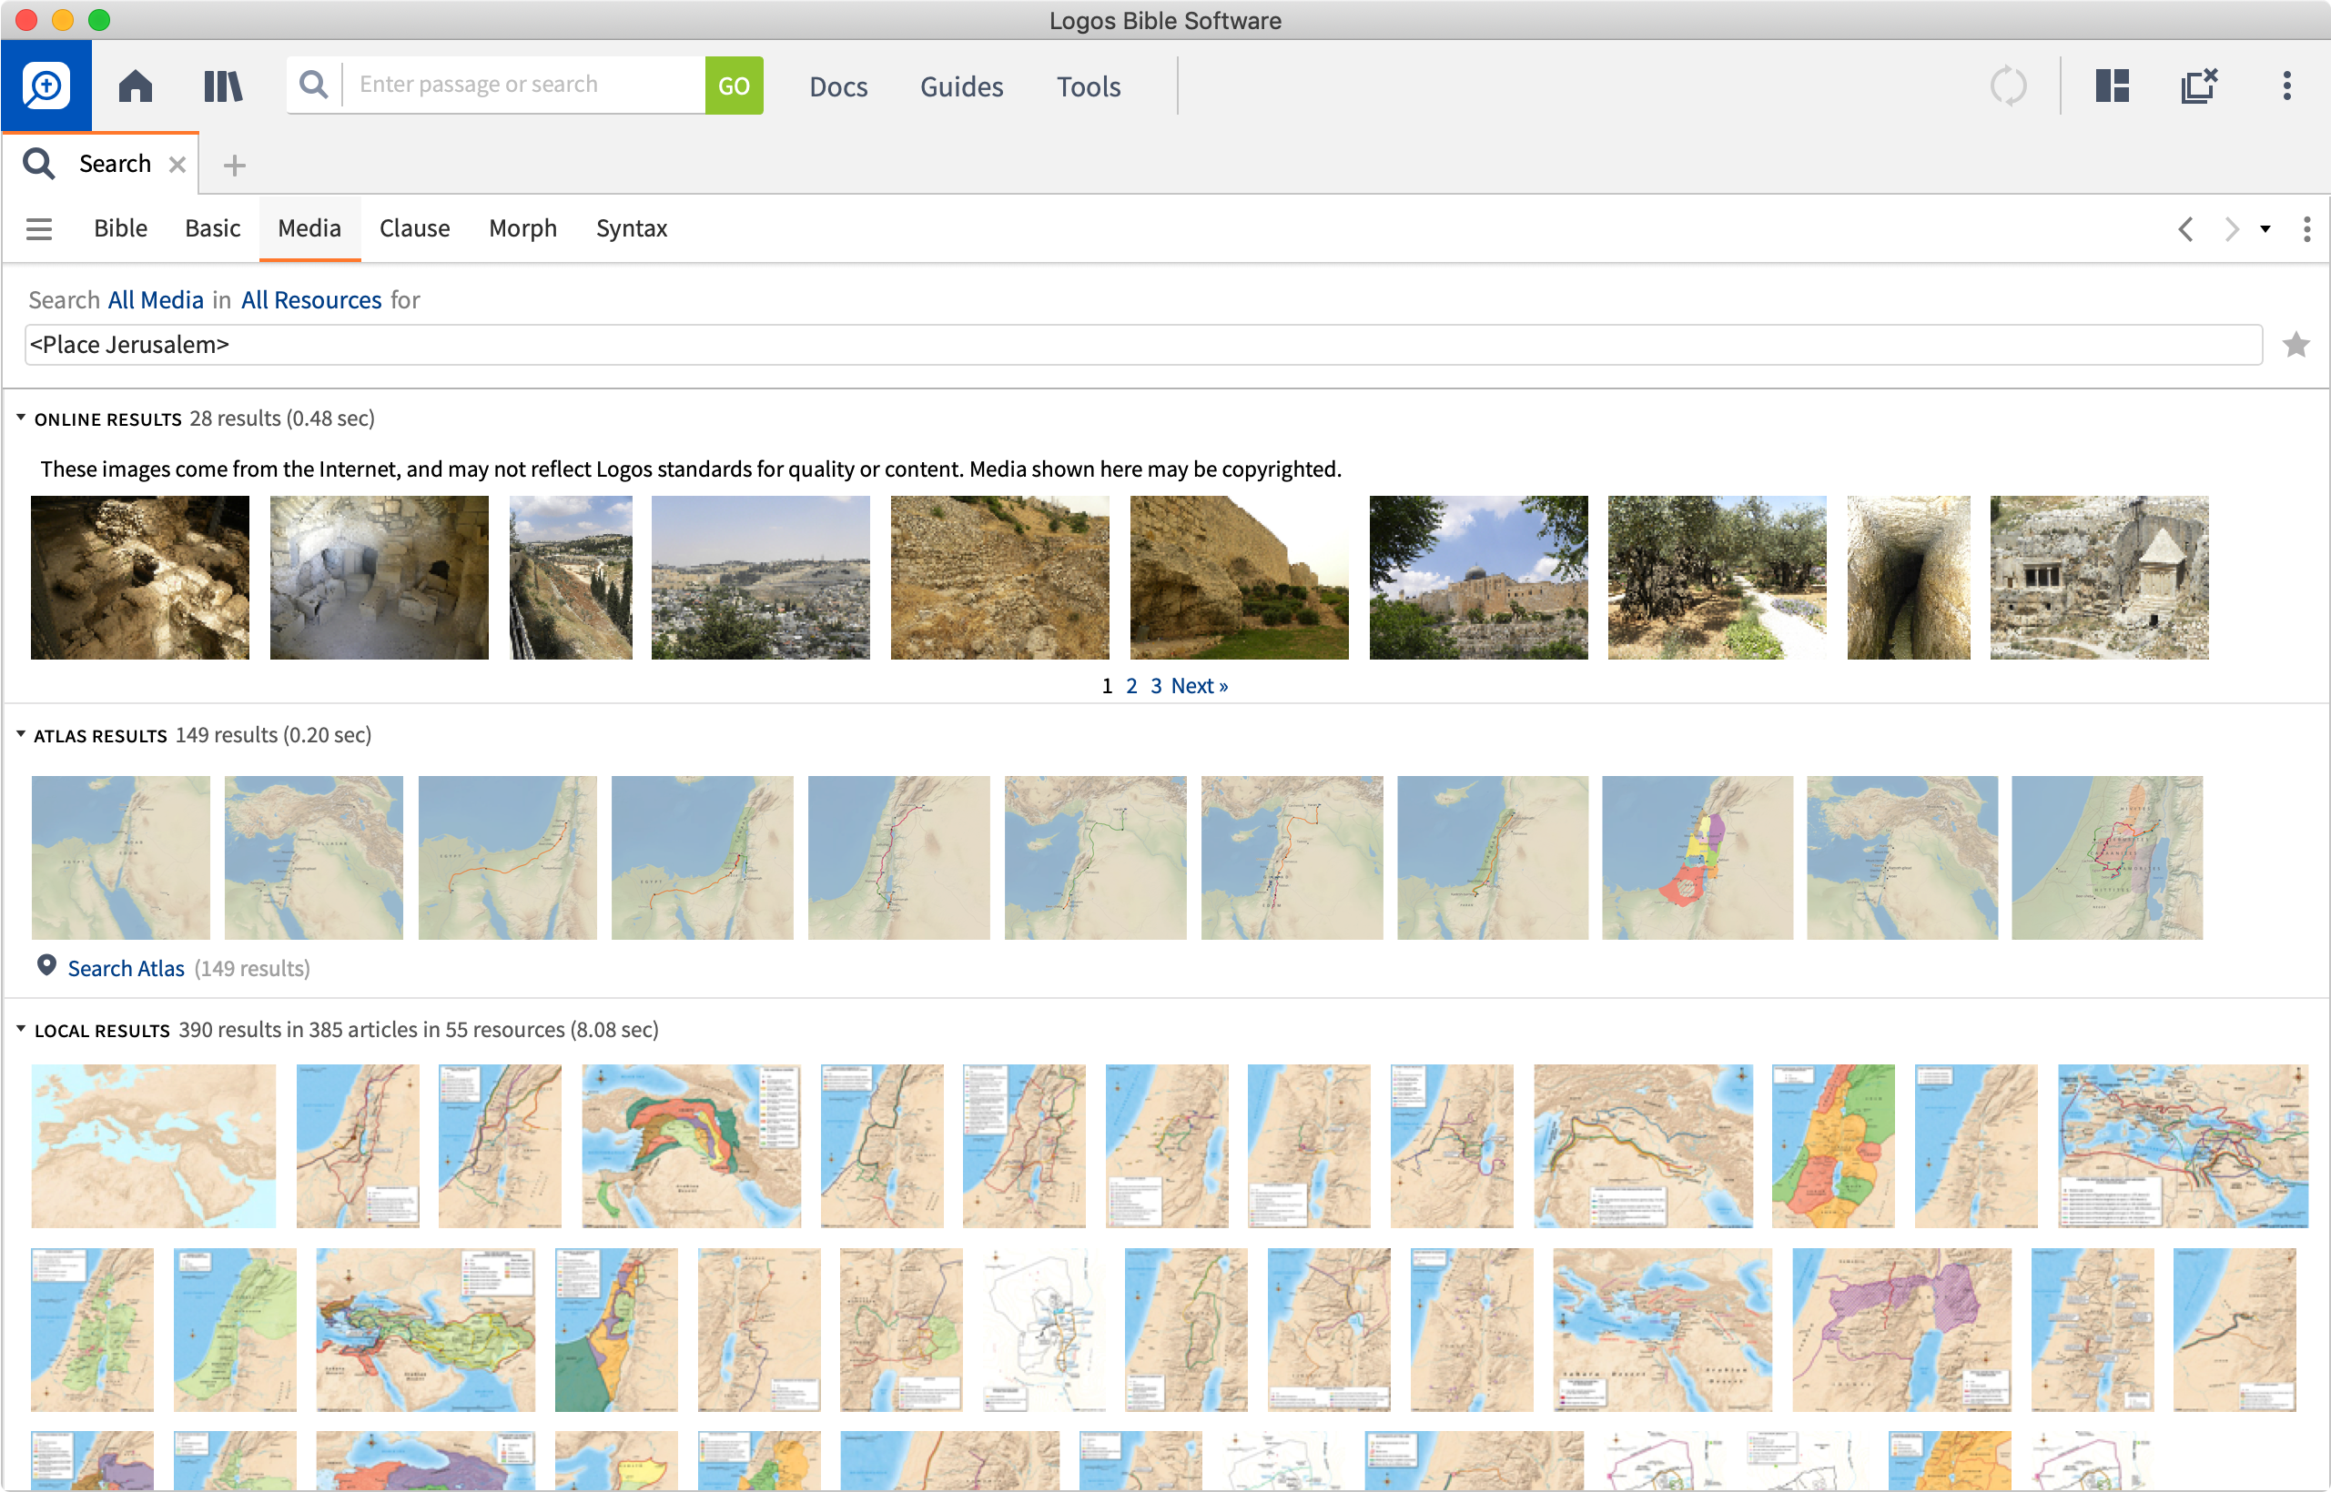Open the narrow rock tunnel photo

pos(1909,578)
